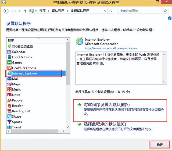
Task: Click the double chevron before 程序
Action: 36,11
